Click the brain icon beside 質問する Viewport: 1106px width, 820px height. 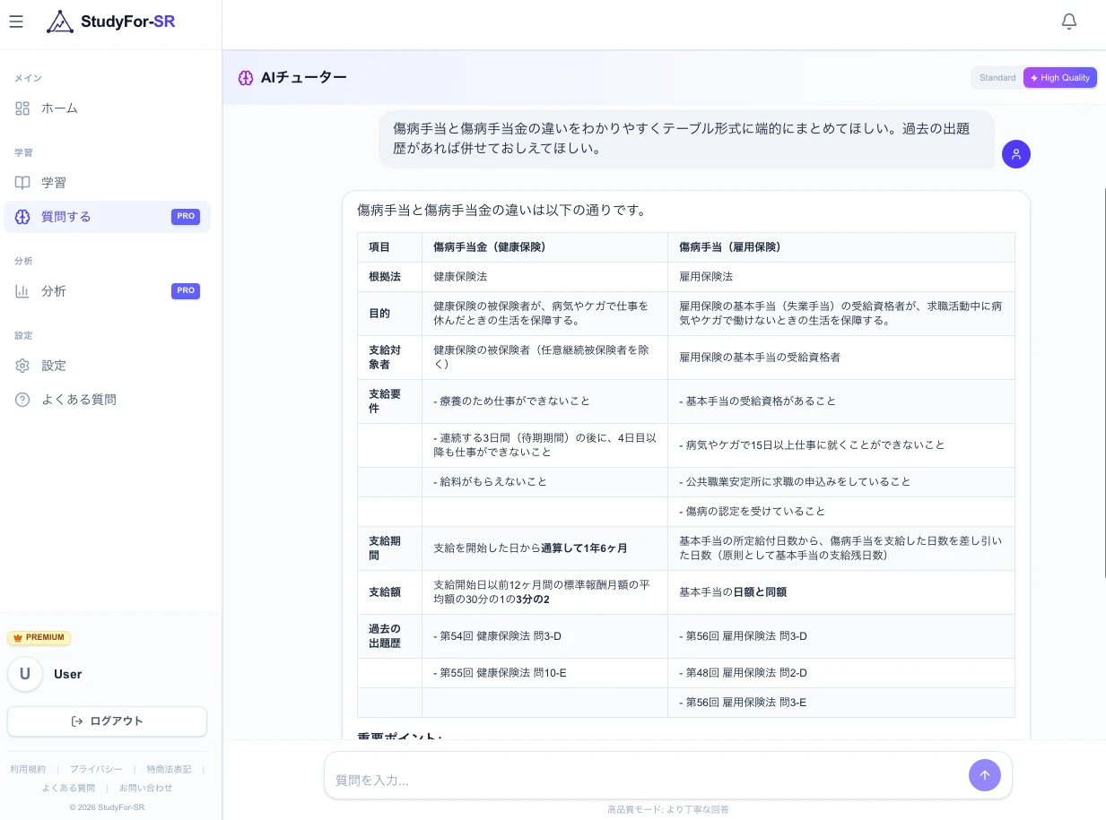22,217
